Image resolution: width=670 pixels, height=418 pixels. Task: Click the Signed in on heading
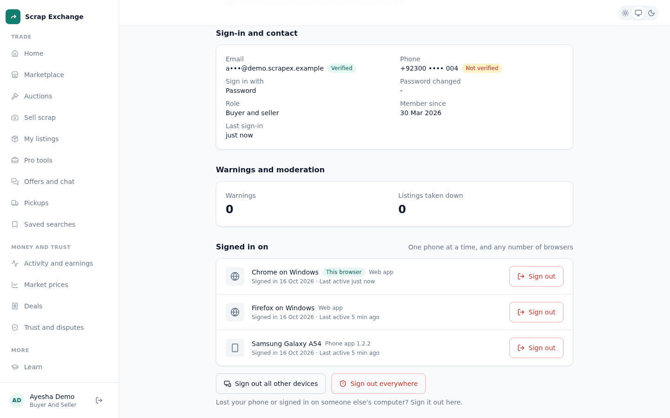242,247
